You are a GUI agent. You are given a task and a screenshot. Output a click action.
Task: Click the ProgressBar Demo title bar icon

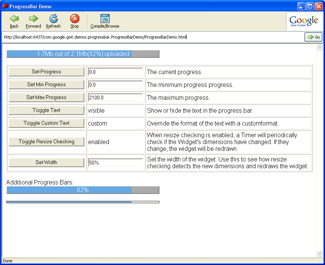pyautogui.click(x=5, y=6)
